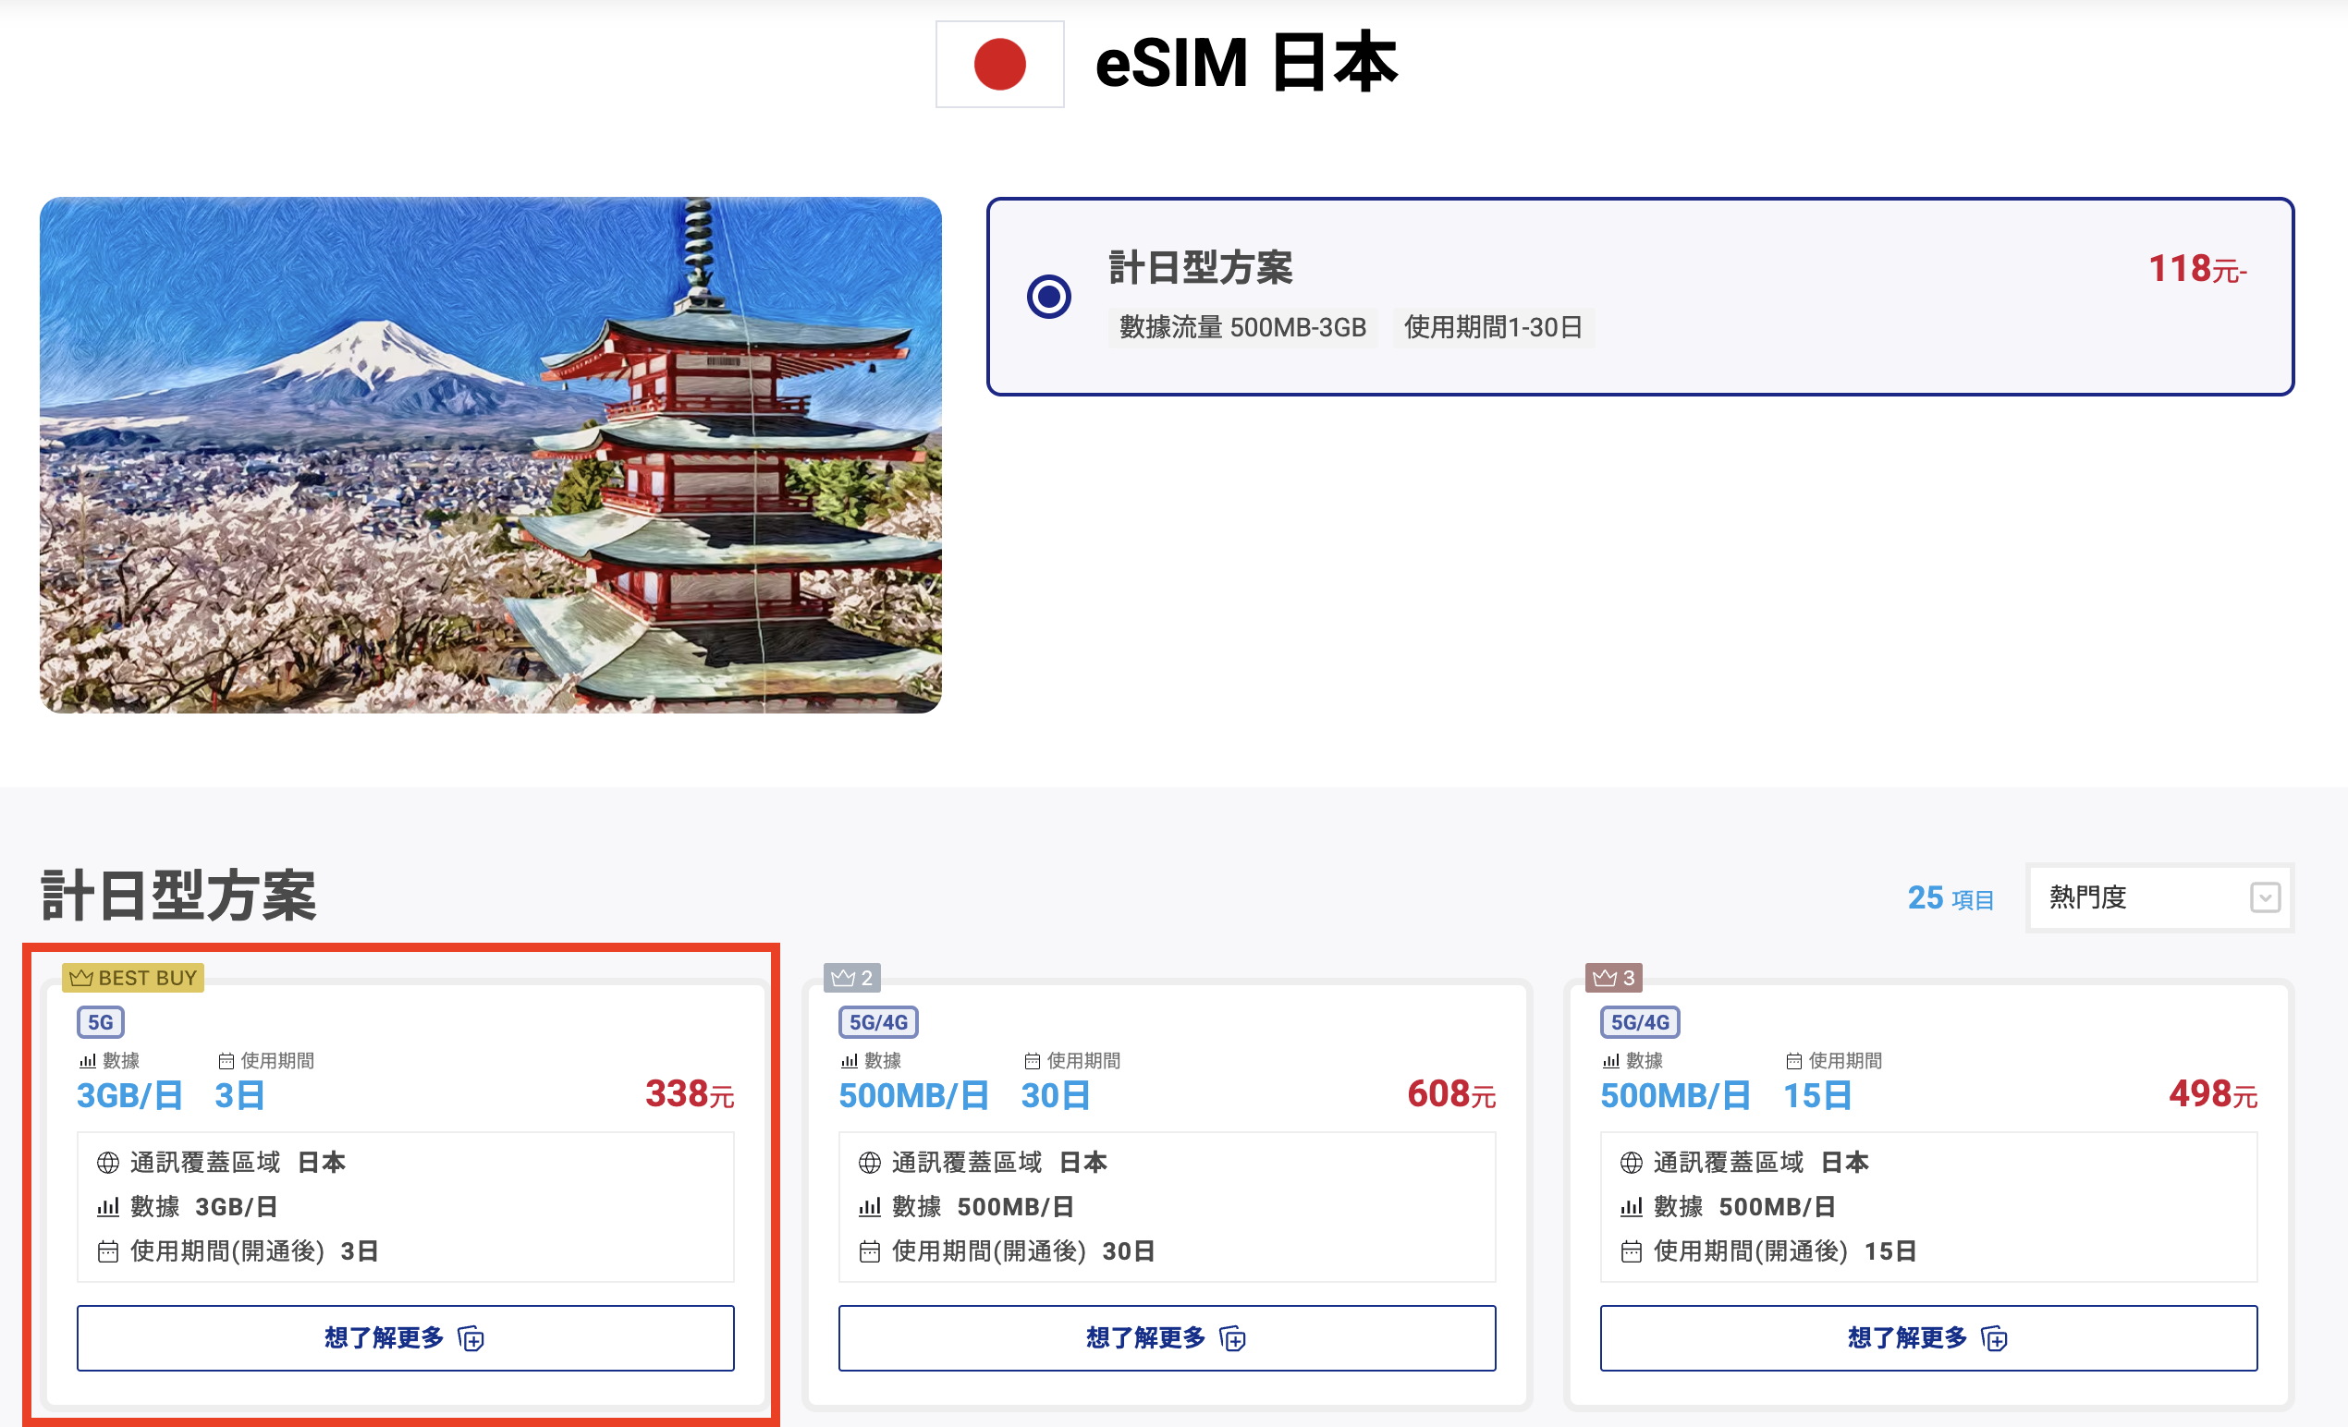Click the Japan flag icon

(998, 64)
